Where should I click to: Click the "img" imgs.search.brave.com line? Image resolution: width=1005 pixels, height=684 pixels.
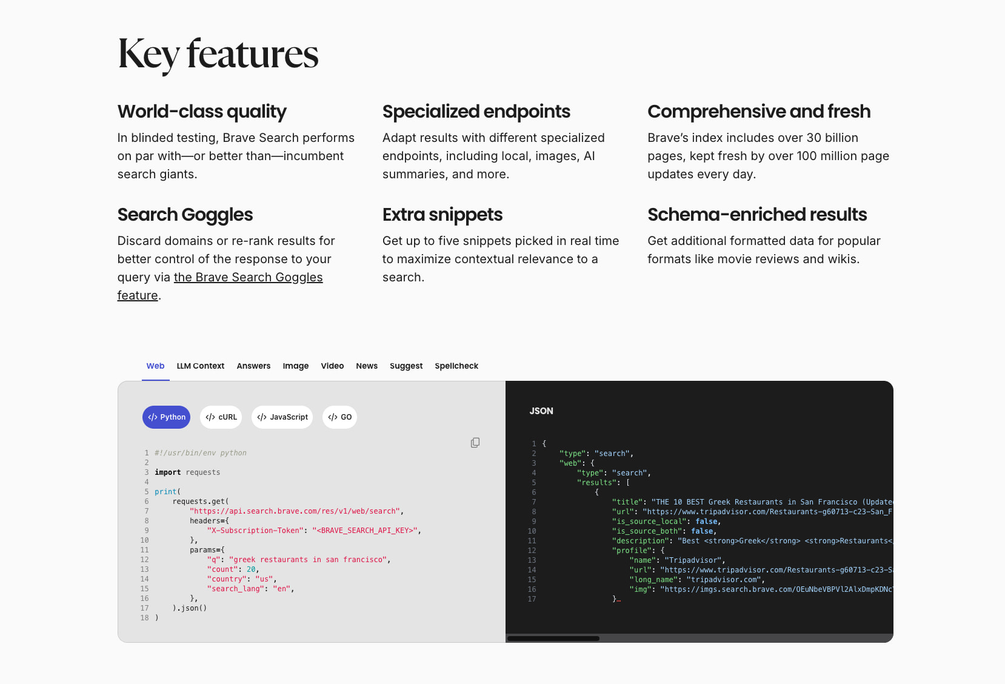(x=761, y=589)
